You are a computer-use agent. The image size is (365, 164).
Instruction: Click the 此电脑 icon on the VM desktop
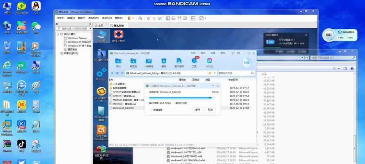click(x=101, y=36)
